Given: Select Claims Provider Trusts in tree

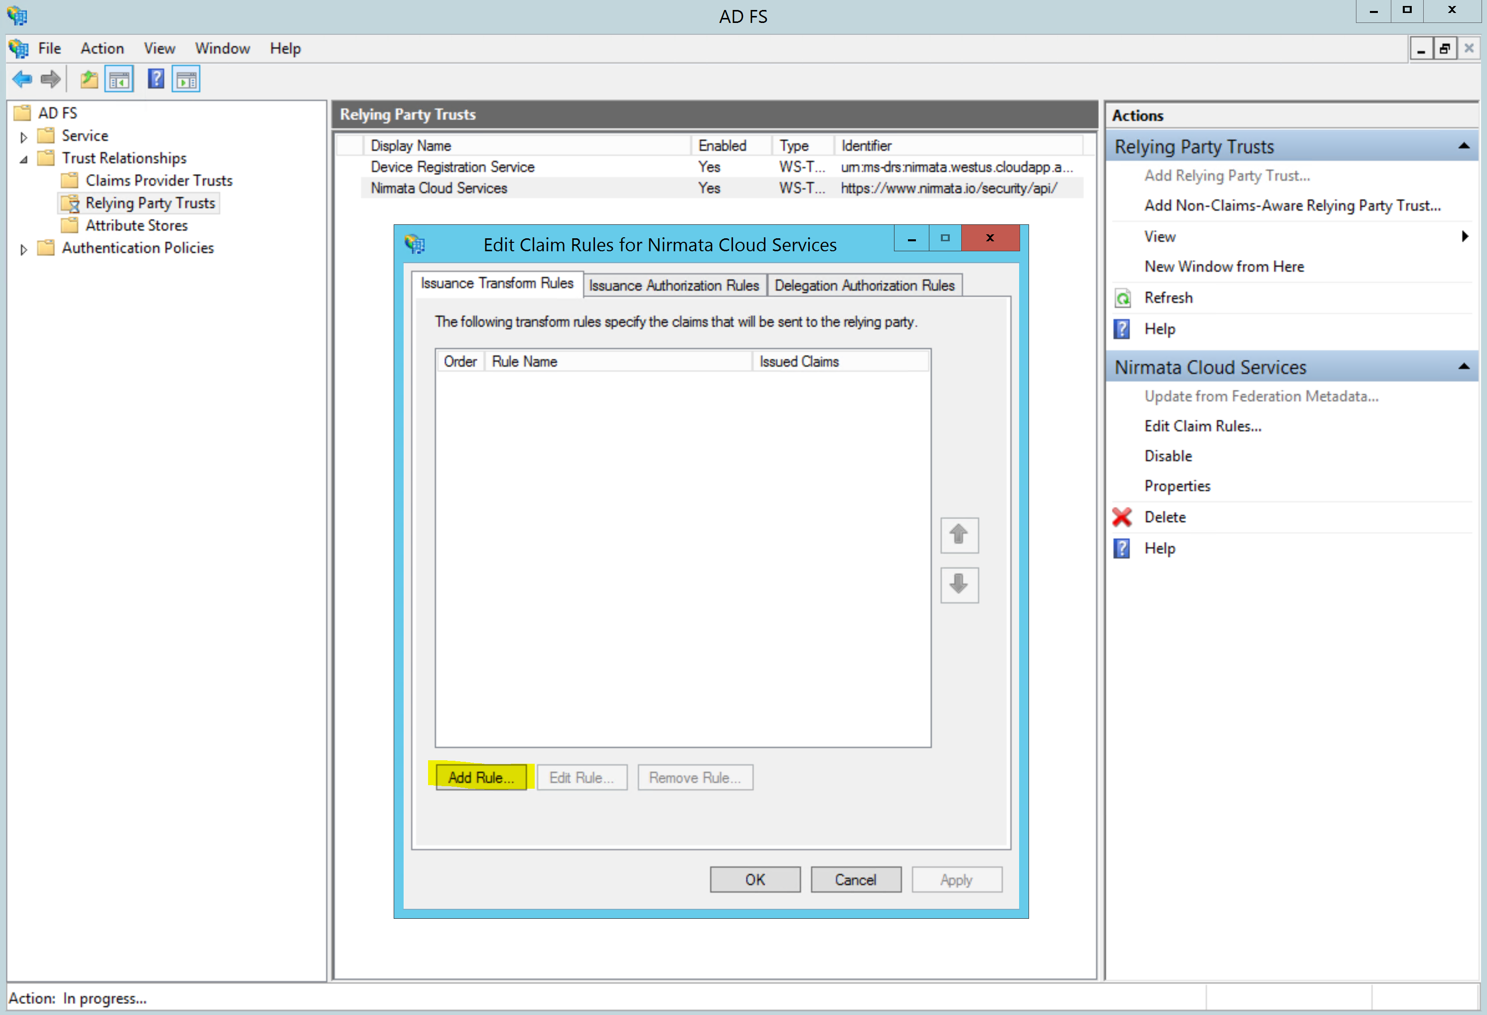Looking at the screenshot, I should [x=158, y=180].
